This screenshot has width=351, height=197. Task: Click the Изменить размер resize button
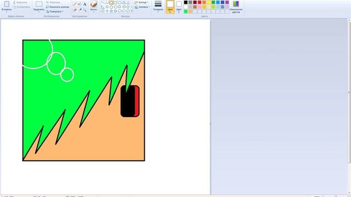click(58, 7)
